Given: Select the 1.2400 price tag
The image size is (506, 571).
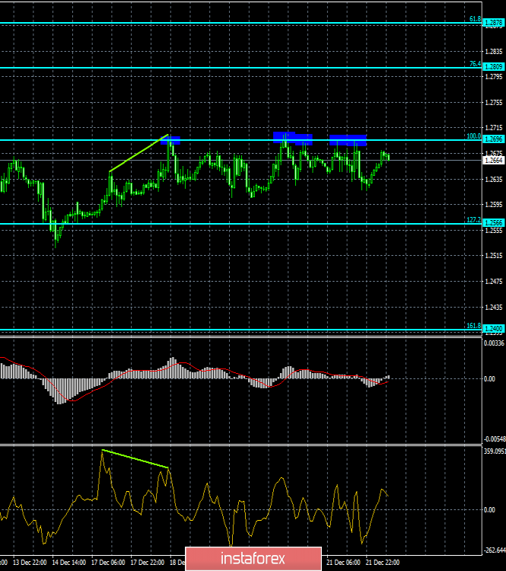Looking at the screenshot, I should 494,328.
